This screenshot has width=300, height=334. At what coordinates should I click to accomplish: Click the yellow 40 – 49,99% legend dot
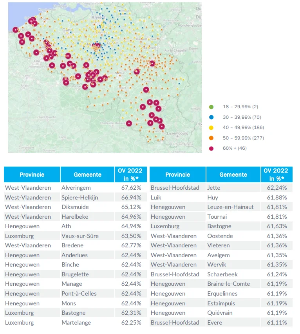(211, 127)
